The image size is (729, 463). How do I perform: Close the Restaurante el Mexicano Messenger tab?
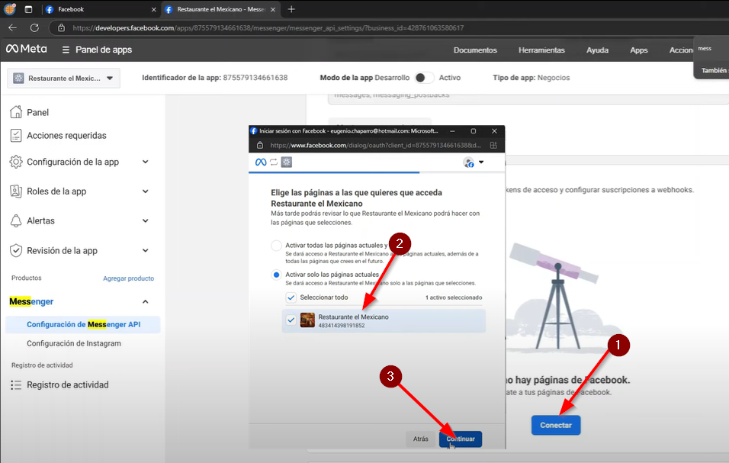273,9
